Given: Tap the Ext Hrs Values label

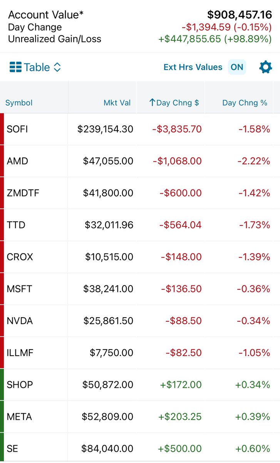Looking at the screenshot, I should pos(193,67).
